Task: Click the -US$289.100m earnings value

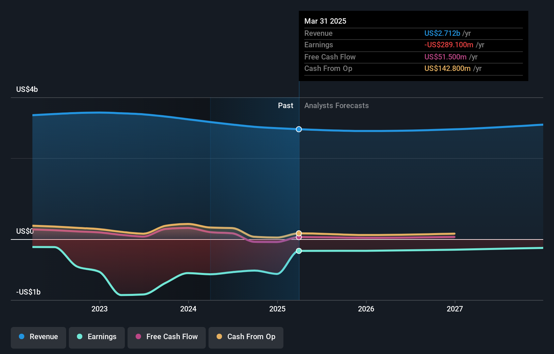Action: 449,45
